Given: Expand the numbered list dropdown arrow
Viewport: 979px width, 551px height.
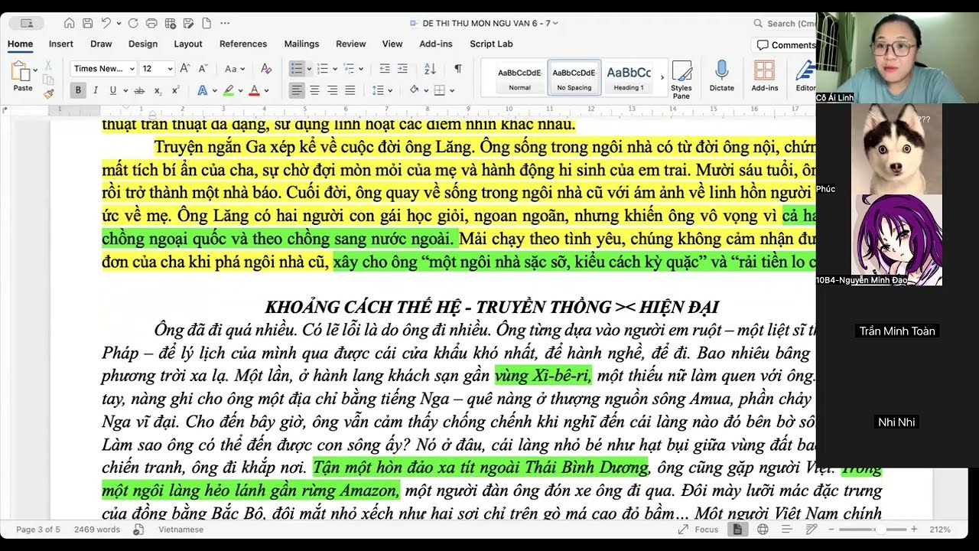Looking at the screenshot, I should (x=335, y=69).
